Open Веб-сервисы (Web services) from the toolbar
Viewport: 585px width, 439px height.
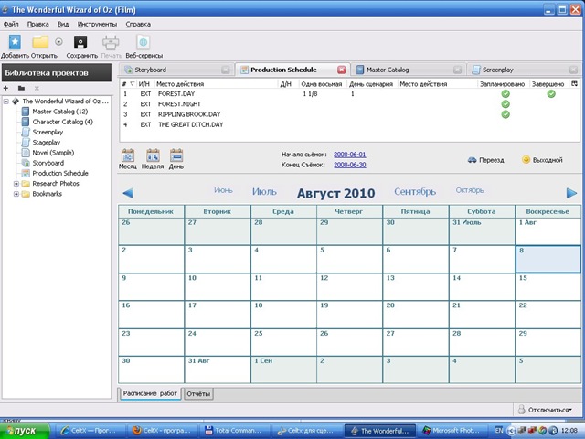[144, 42]
